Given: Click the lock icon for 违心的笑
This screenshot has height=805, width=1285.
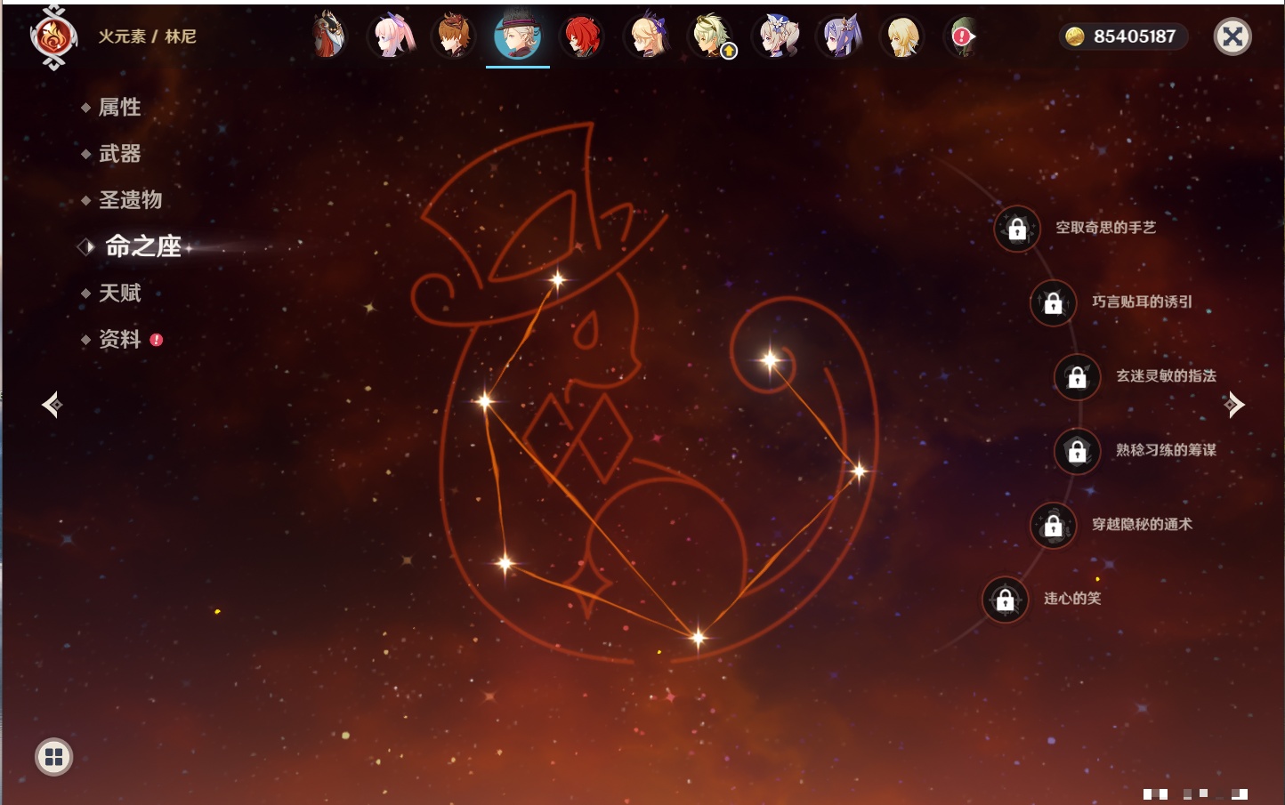Looking at the screenshot, I should (1006, 600).
